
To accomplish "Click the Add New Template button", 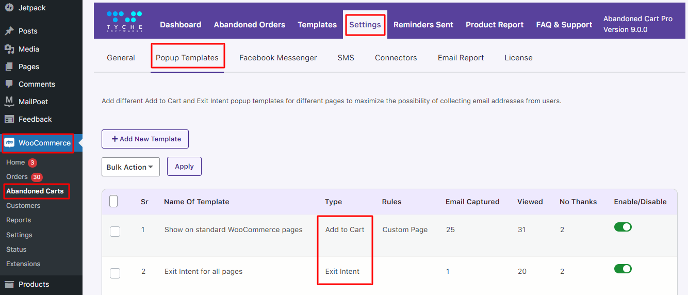I will [145, 139].
